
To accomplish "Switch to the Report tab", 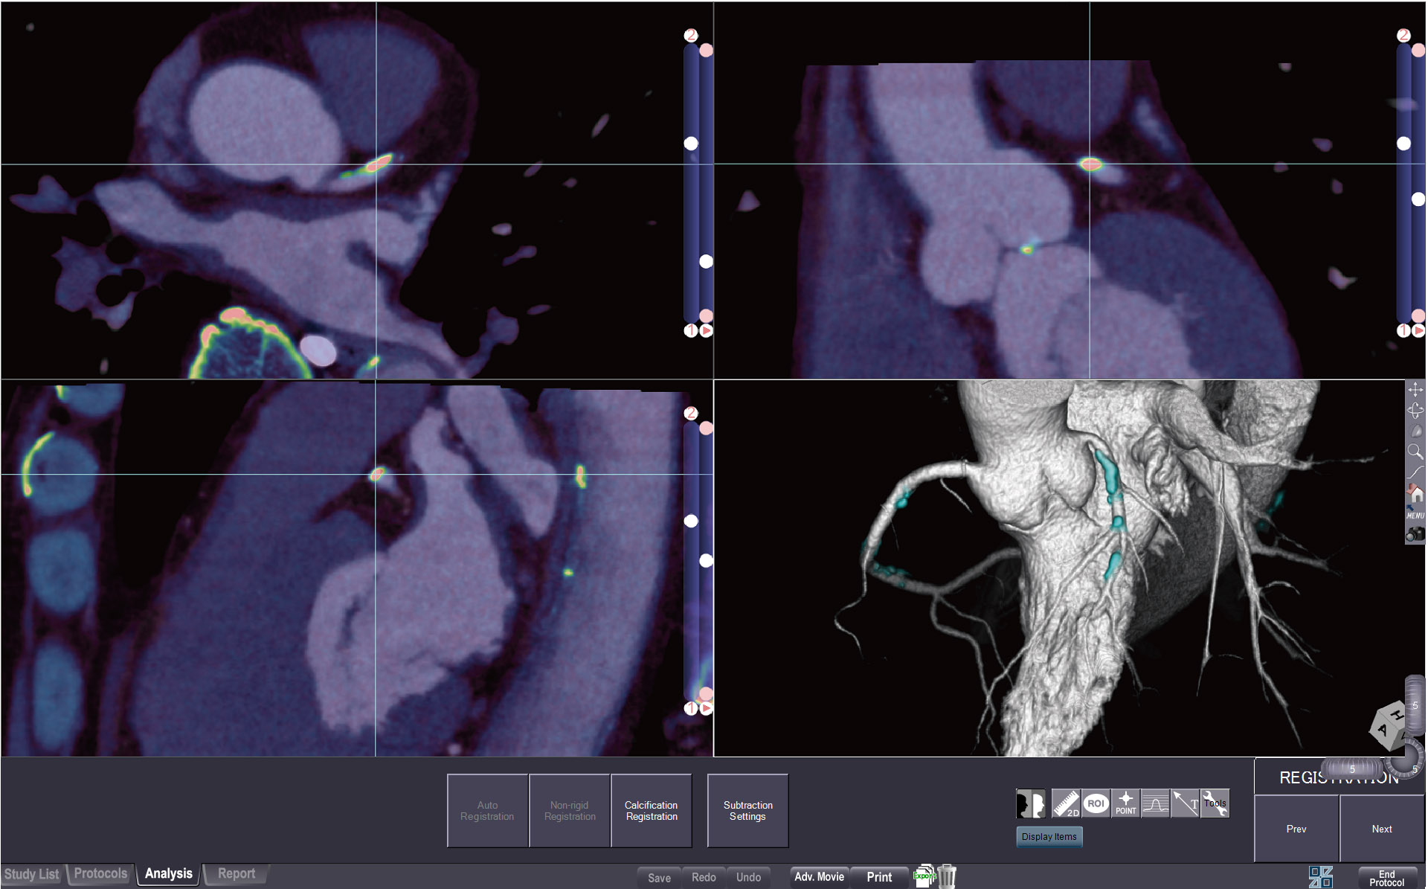I will coord(237,874).
